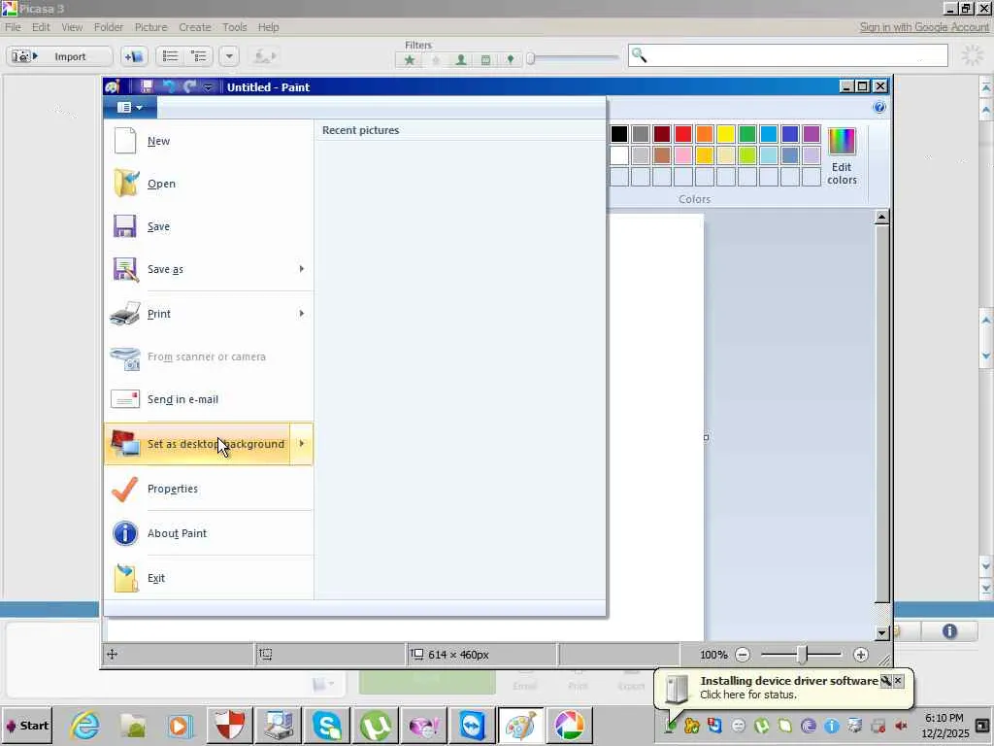The width and height of the screenshot is (994, 746).
Task: Click Sign in with Google Account link
Action: click(x=924, y=27)
